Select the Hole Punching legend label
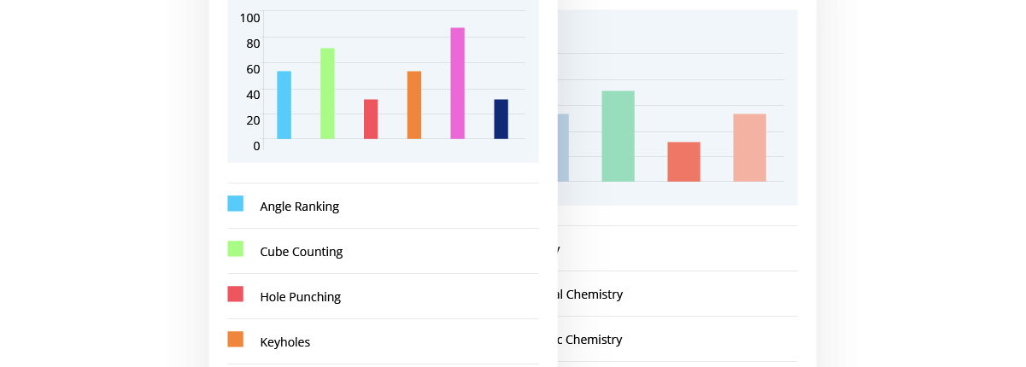This screenshot has height=367, width=1026. coord(300,297)
